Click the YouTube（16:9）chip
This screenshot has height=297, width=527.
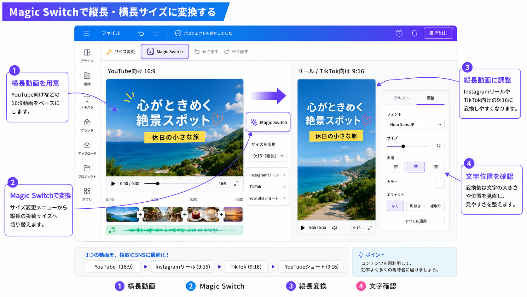[113, 267]
